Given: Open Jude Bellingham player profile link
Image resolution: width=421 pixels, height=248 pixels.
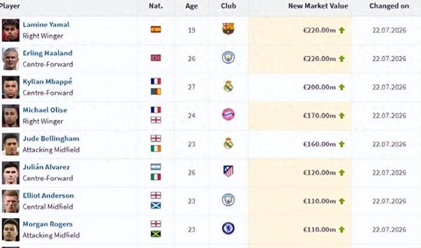Looking at the screenshot, I should [x=51, y=139].
